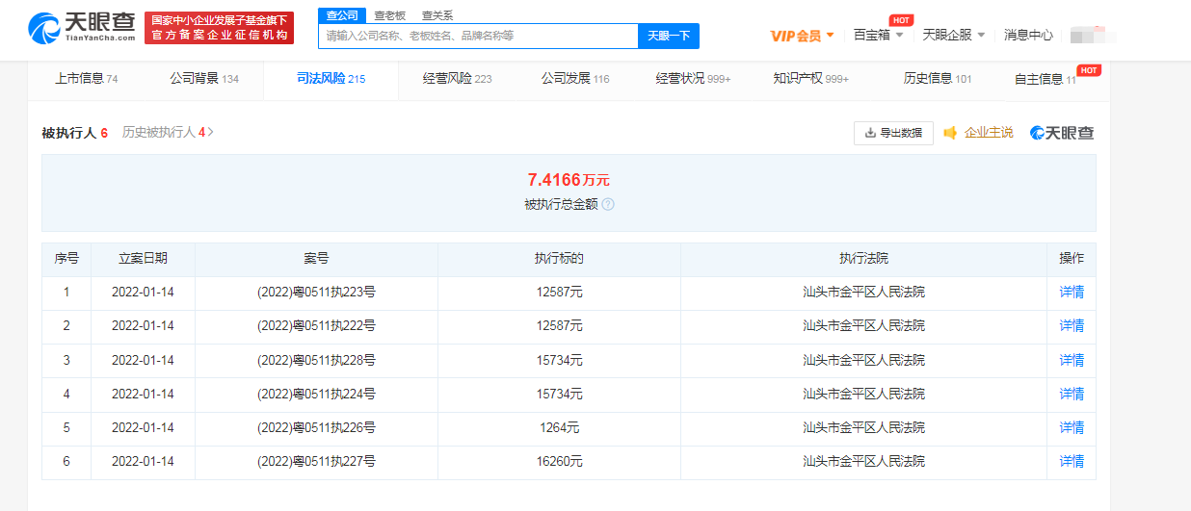Open the 知识产权 tab

810,79
